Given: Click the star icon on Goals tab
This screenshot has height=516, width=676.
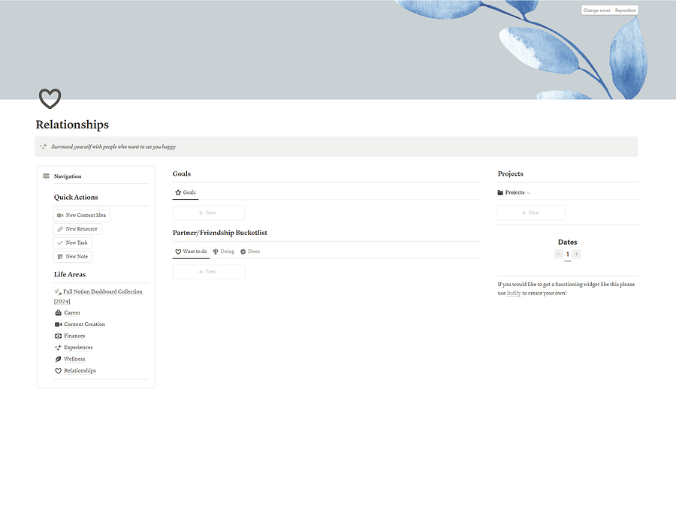Looking at the screenshot, I should coord(178,192).
